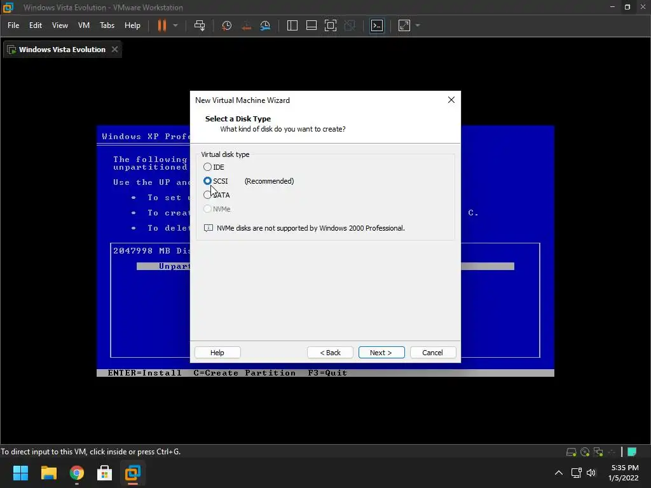Expand the stretch guest dropdown arrow
Screen dimensions: 651x488
(x=418, y=25)
